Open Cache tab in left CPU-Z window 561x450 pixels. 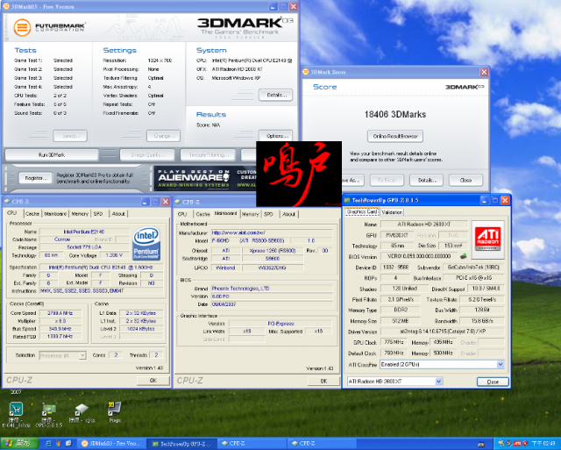32,214
